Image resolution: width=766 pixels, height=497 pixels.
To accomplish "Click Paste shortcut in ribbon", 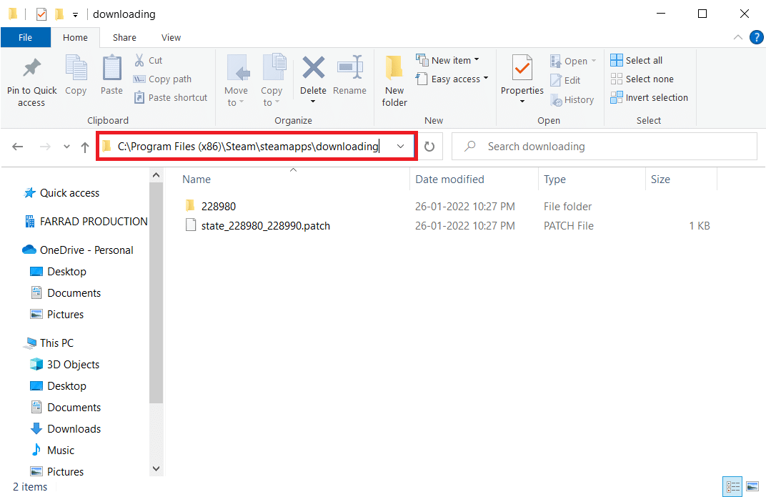I will tap(171, 98).
